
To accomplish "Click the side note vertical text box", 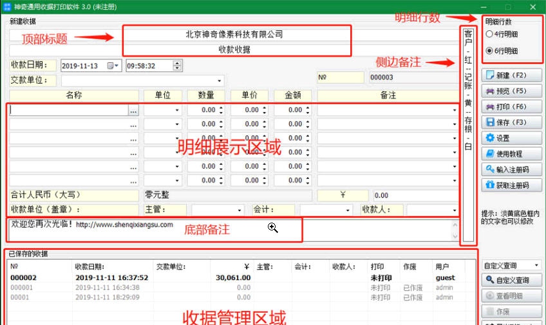I will tap(468, 135).
